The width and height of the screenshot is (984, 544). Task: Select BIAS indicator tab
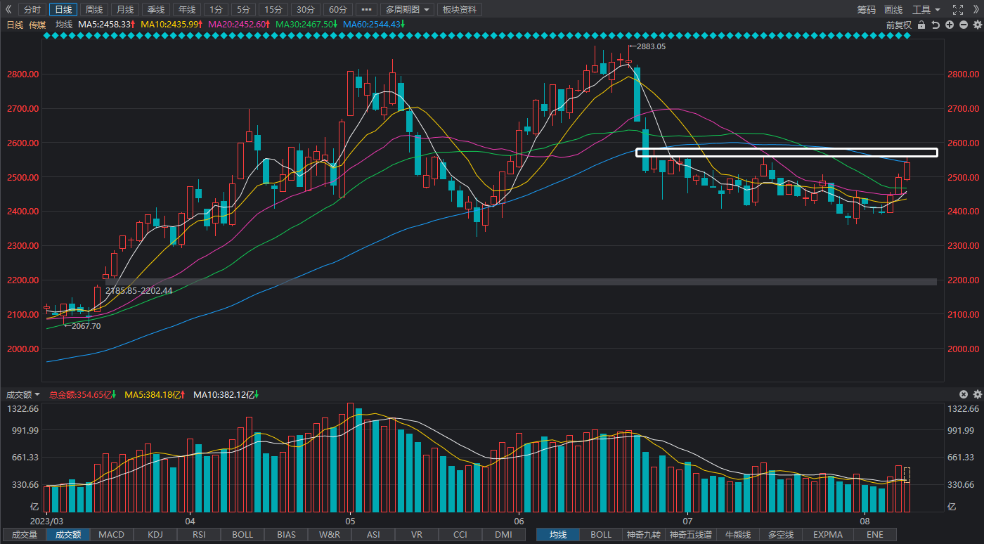coord(286,535)
